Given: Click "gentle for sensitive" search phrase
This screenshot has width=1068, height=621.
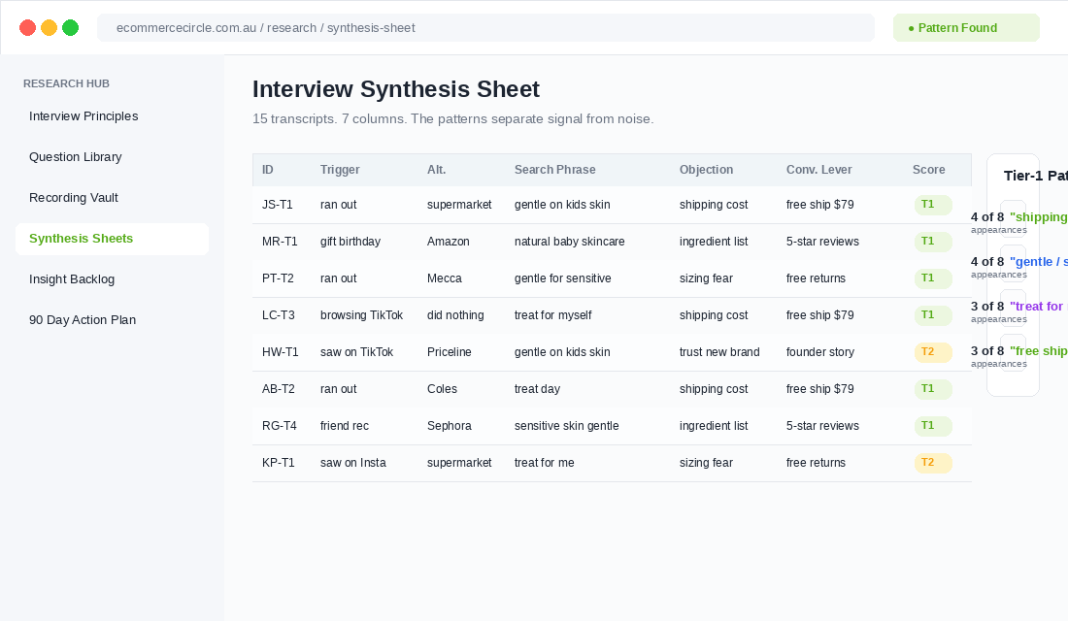Looking at the screenshot, I should click(x=562, y=278).
